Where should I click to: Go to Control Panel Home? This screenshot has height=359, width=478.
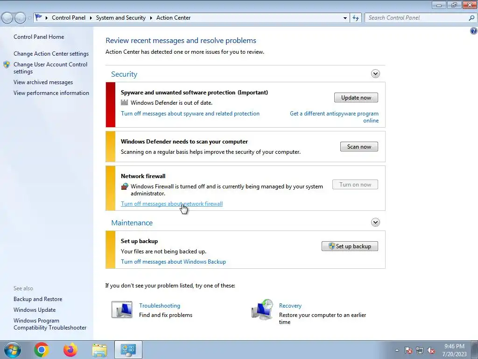39,37
